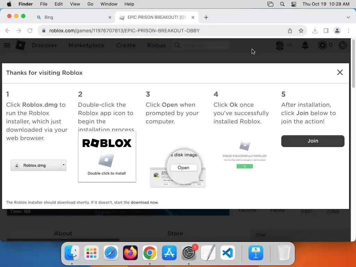The width and height of the screenshot is (356, 267).
Task: Open the Edit menu
Action: click(x=58, y=4)
